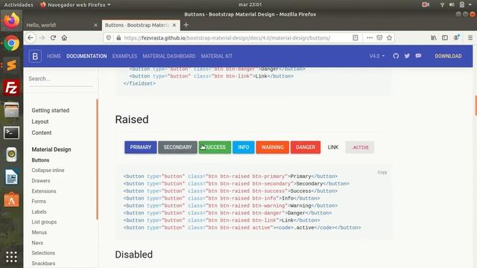Open Firefox hamburger menu
Screen dimensions: 477x268
tap(470, 38)
